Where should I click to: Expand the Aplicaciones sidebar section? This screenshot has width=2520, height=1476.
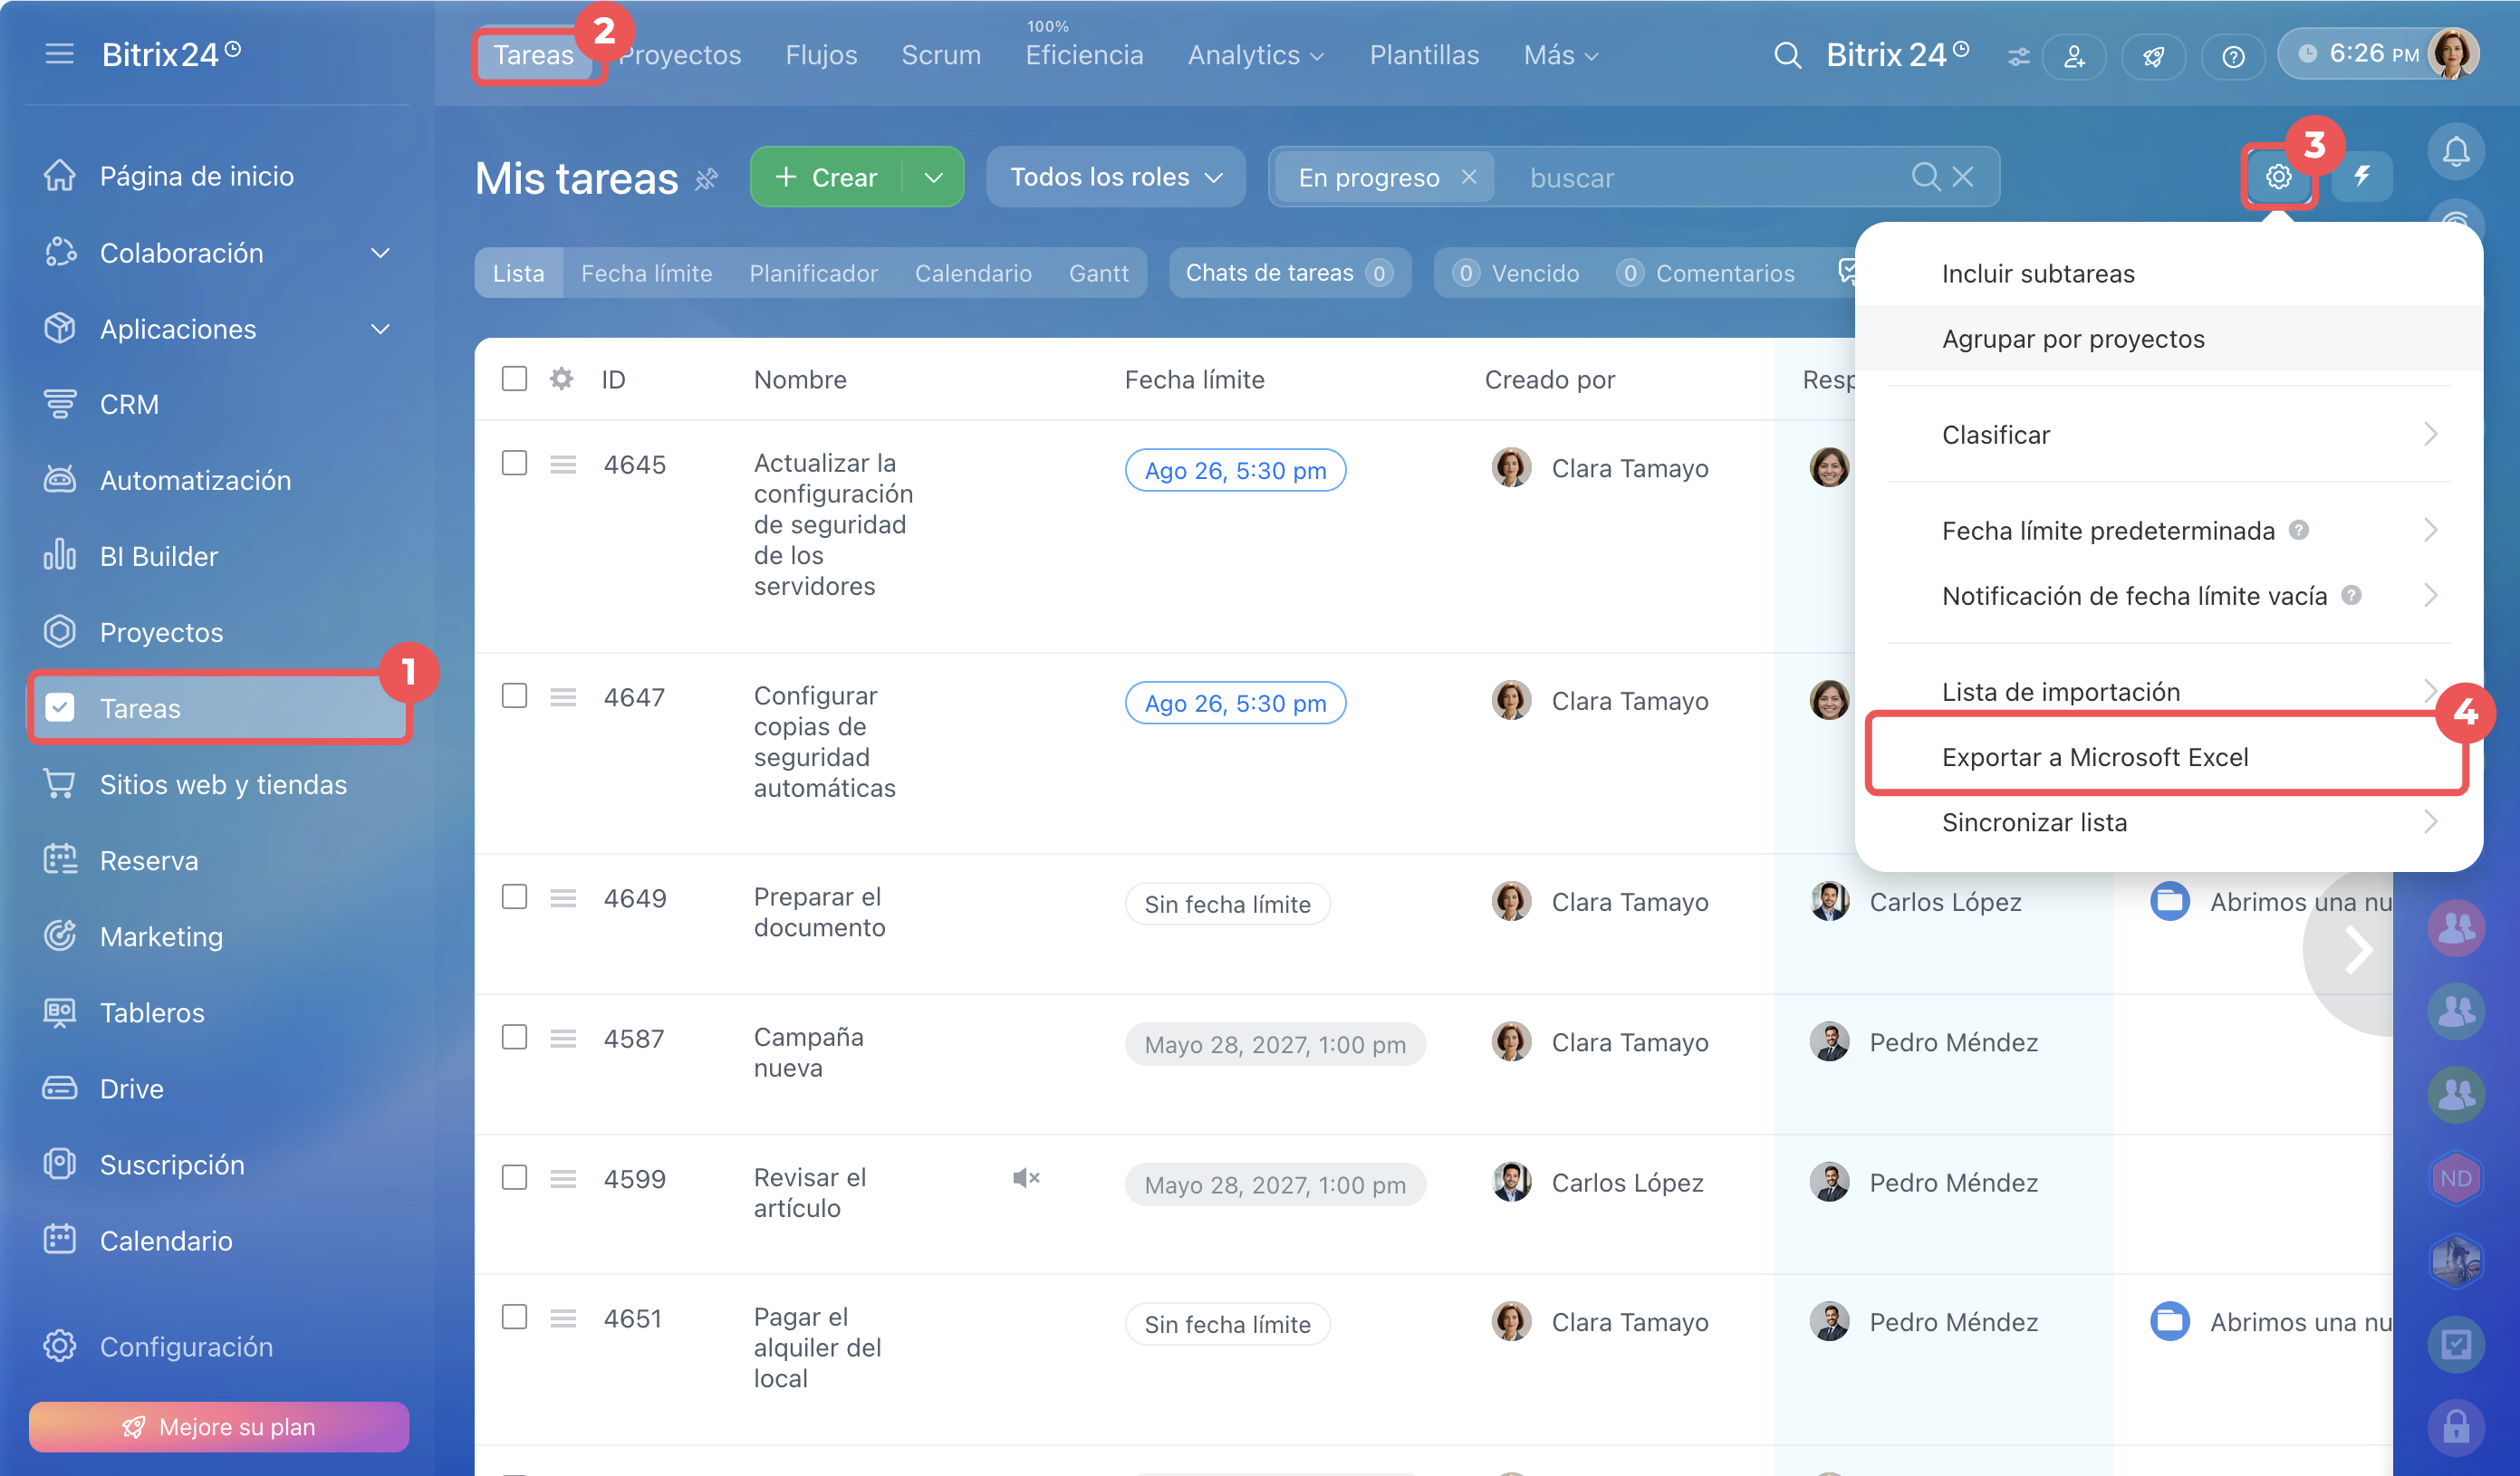pos(380,329)
